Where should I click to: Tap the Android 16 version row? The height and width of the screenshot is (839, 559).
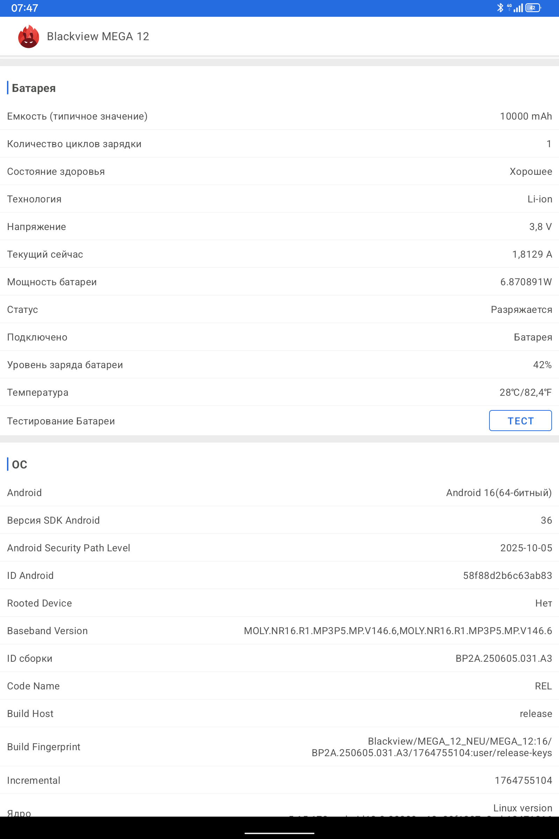pyautogui.click(x=279, y=493)
